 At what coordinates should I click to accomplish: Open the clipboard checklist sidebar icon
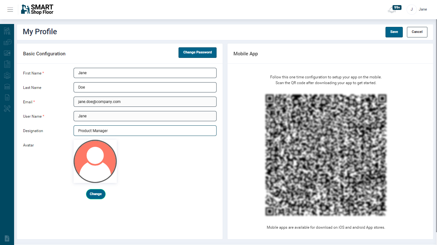tap(7, 64)
